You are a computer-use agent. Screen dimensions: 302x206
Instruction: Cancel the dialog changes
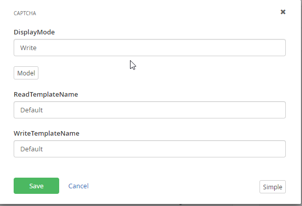pos(78,186)
